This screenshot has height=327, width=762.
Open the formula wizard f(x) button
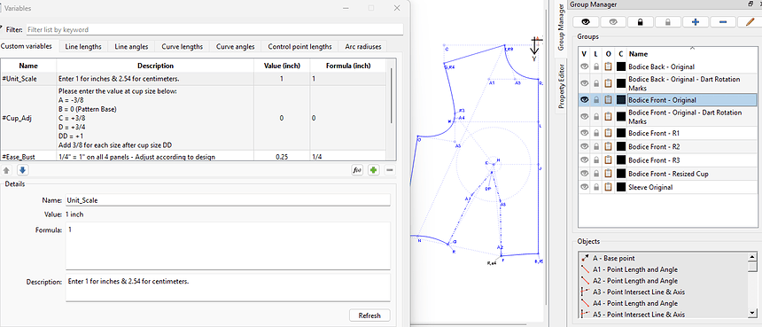(357, 170)
